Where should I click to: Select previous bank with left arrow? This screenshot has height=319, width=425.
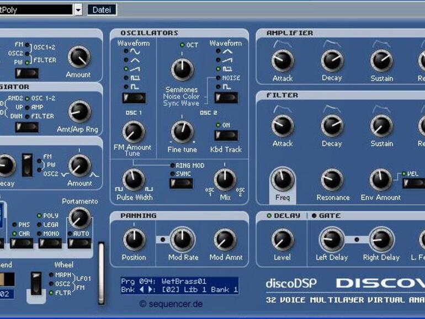141,290
